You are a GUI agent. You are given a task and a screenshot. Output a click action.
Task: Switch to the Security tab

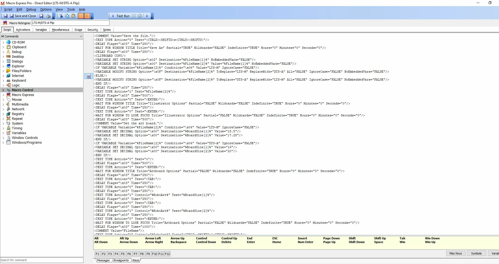(93, 30)
